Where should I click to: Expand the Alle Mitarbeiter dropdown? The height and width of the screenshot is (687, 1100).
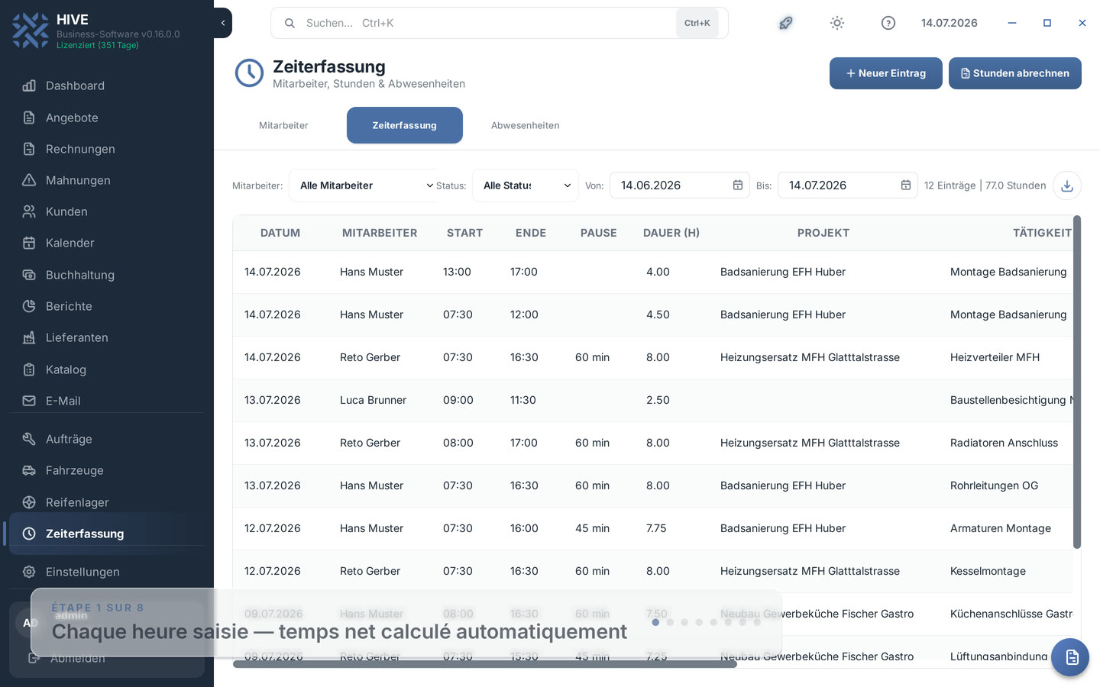[x=364, y=185]
